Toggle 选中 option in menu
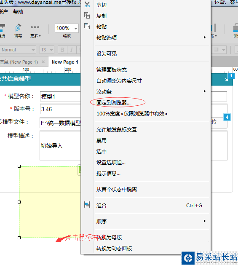Viewport: 238px width, 265px height. (x=146, y=151)
